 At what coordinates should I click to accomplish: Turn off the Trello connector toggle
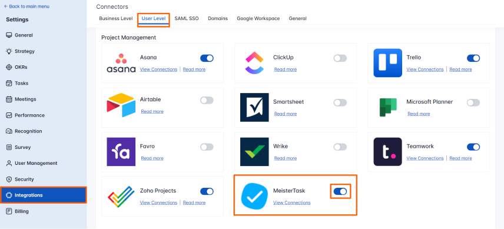473,58
